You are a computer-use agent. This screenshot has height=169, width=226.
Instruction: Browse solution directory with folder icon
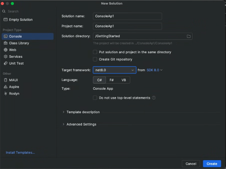[x=189, y=36]
